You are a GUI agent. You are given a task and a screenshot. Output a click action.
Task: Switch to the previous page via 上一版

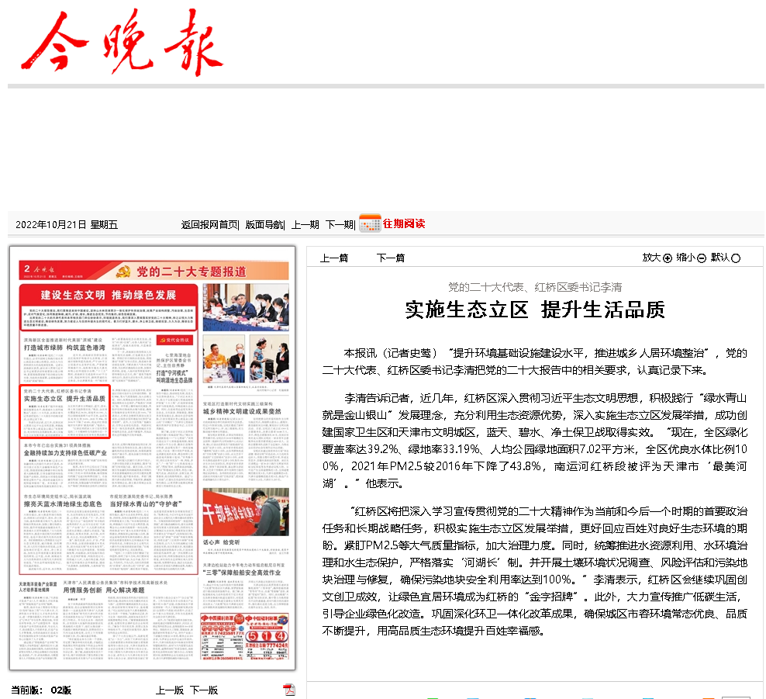coord(170,688)
